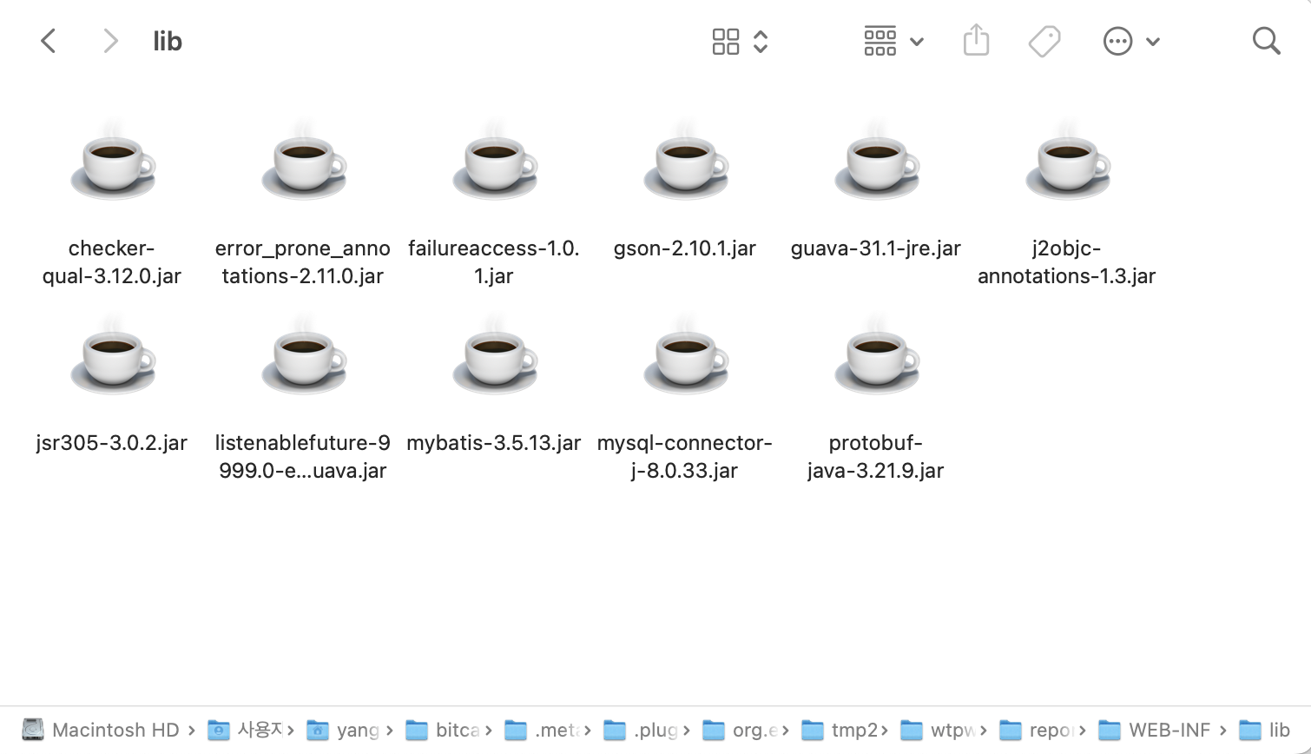This screenshot has width=1311, height=754.
Task: Click the wtpw folder in path bar
Action: (938, 730)
